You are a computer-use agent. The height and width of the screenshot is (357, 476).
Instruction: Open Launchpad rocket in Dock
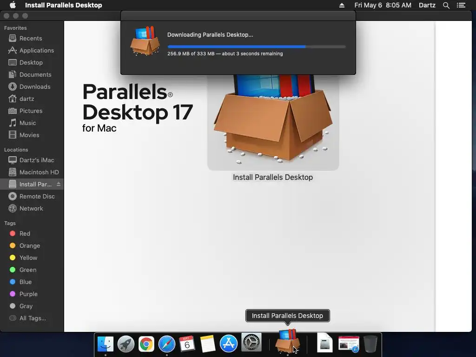[126, 344]
